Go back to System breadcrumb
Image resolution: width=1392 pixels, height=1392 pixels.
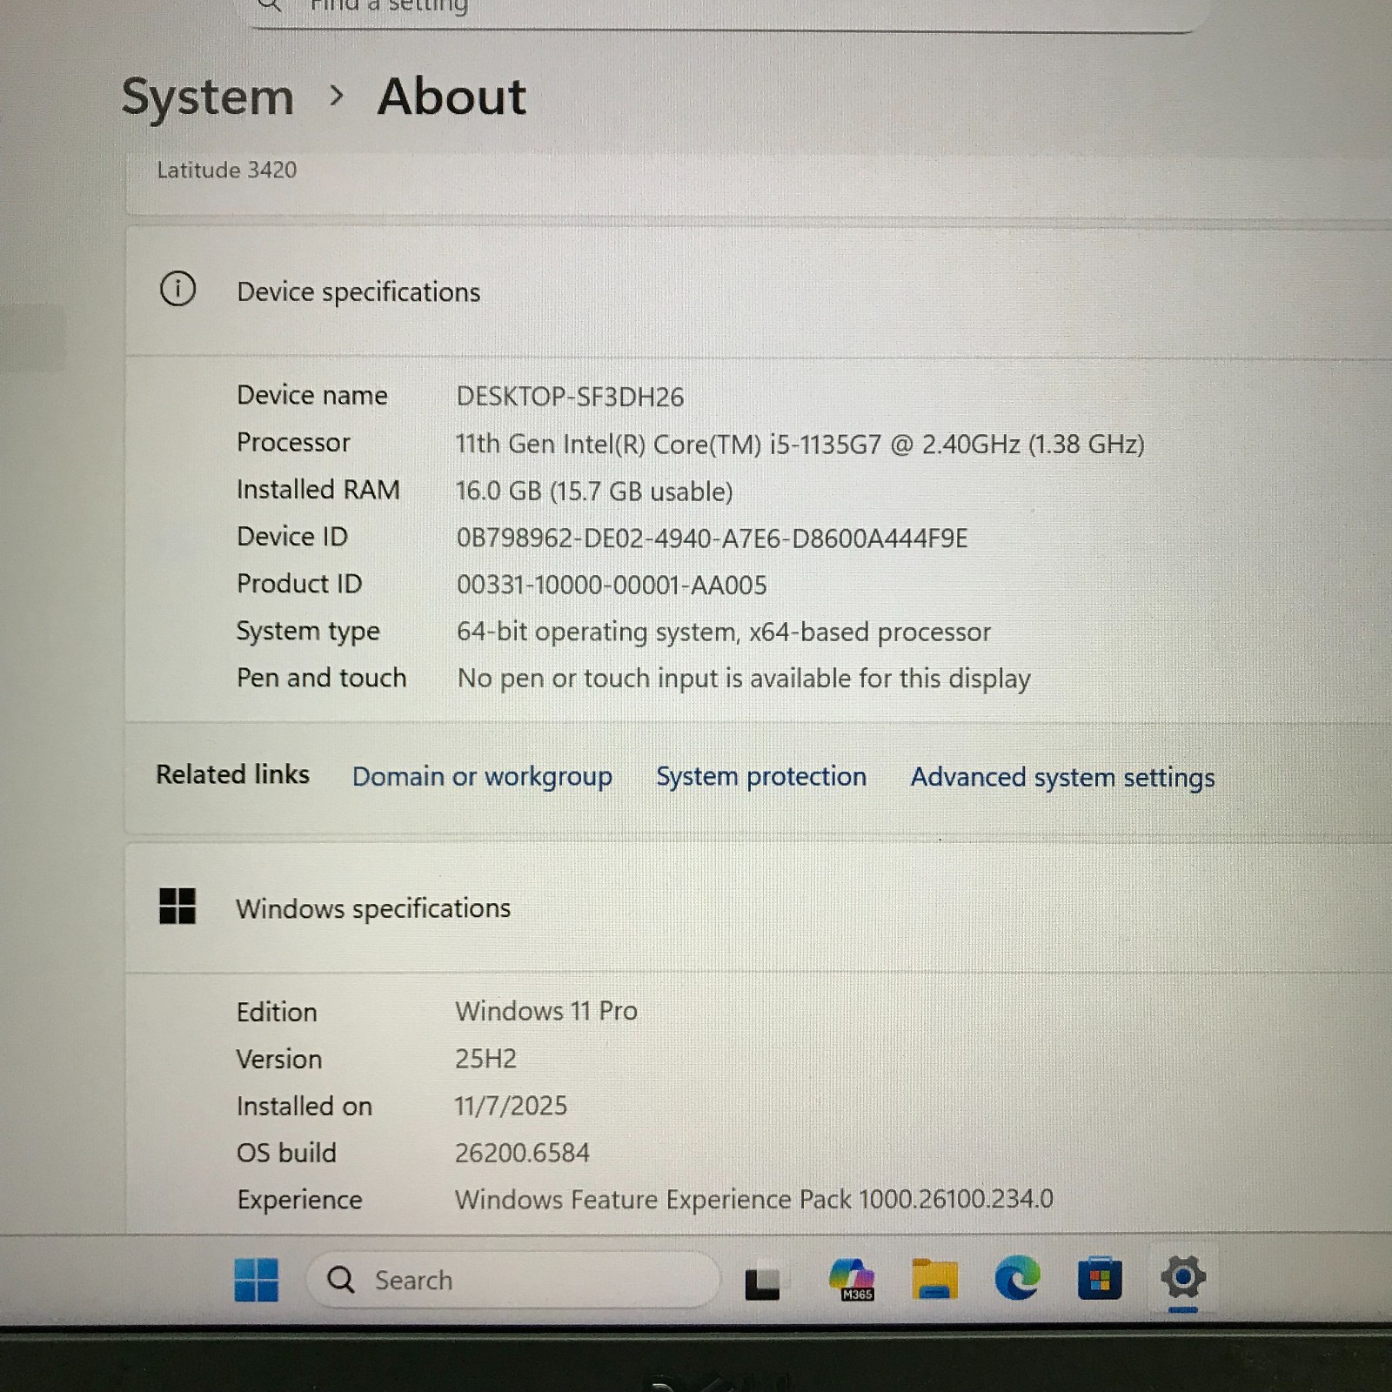tap(208, 97)
